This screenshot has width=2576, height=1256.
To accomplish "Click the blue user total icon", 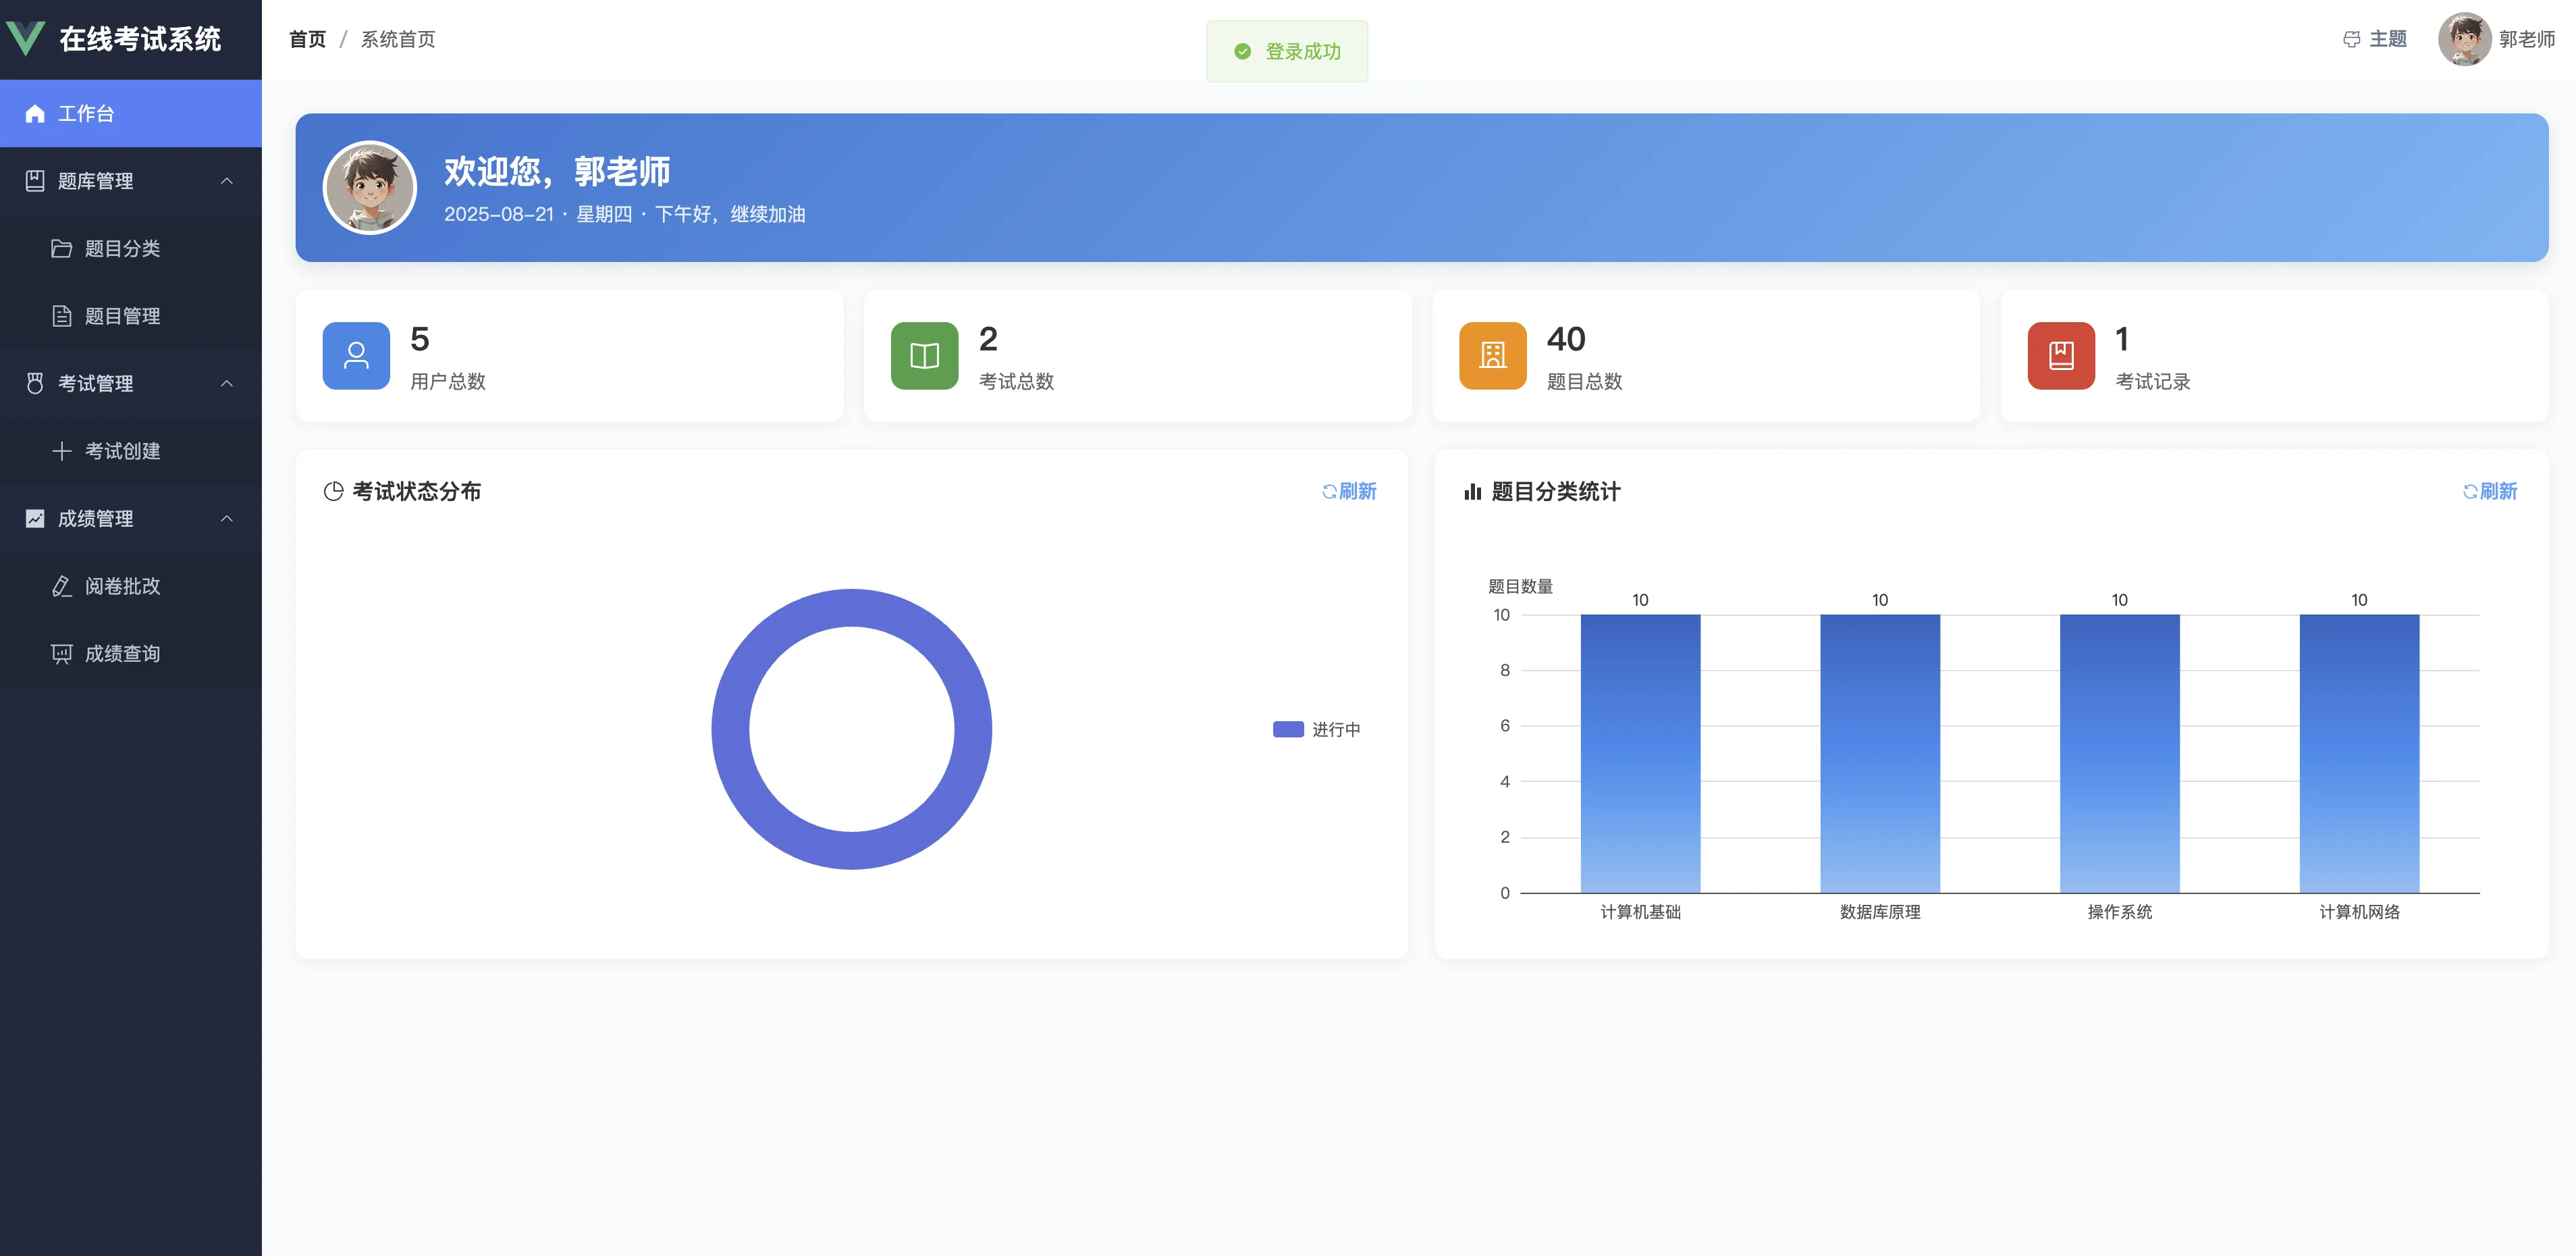I will [x=356, y=355].
